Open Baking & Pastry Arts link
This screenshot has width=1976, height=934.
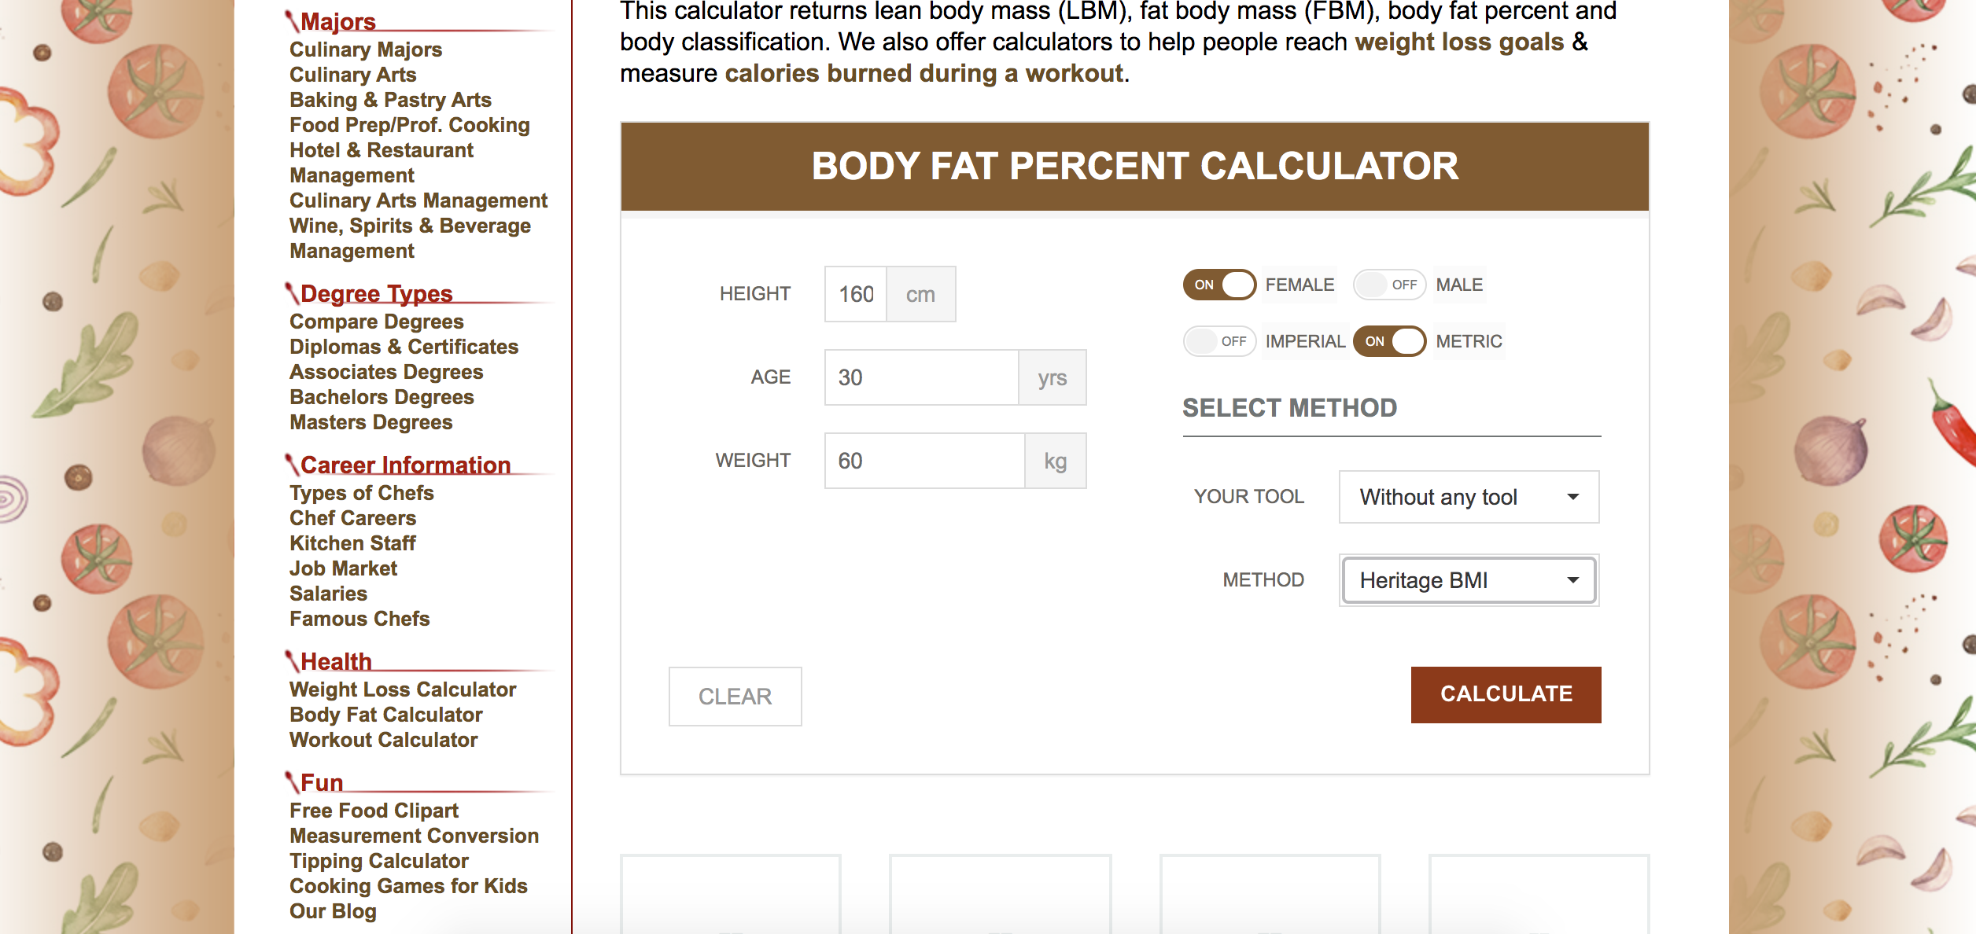(390, 100)
